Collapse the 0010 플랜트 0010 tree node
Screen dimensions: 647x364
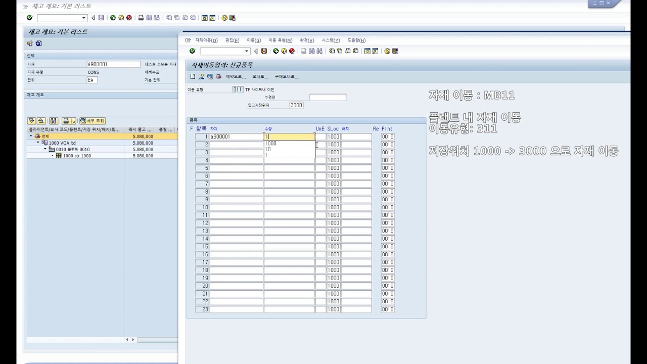(45, 150)
